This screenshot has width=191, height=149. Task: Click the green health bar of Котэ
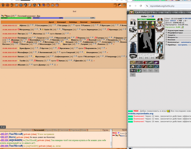(x=16, y=18)
